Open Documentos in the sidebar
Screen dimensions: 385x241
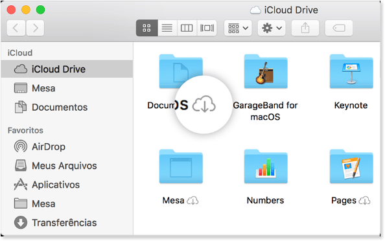click(67, 108)
